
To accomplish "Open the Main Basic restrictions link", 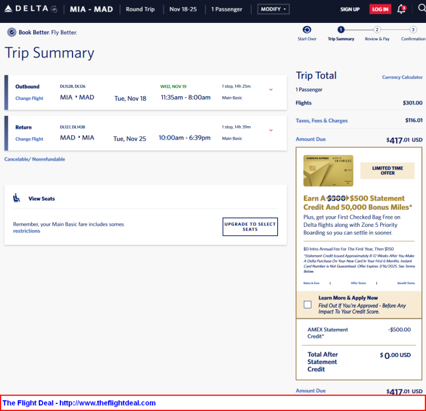I will click(x=27, y=231).
